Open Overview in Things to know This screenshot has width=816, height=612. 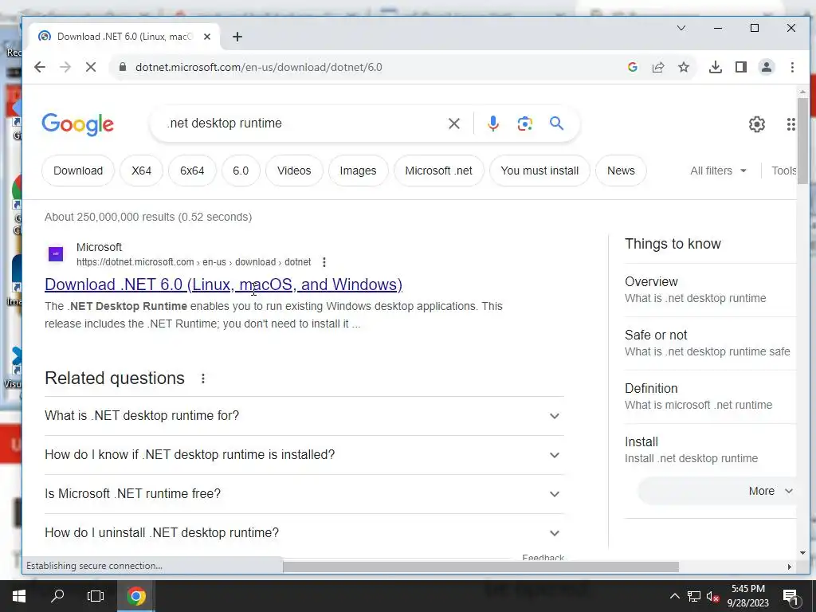(710, 290)
